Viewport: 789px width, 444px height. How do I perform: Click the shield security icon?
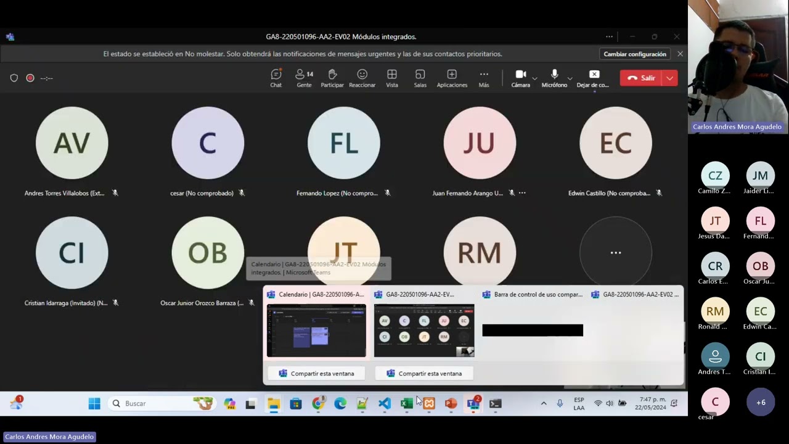pos(14,78)
